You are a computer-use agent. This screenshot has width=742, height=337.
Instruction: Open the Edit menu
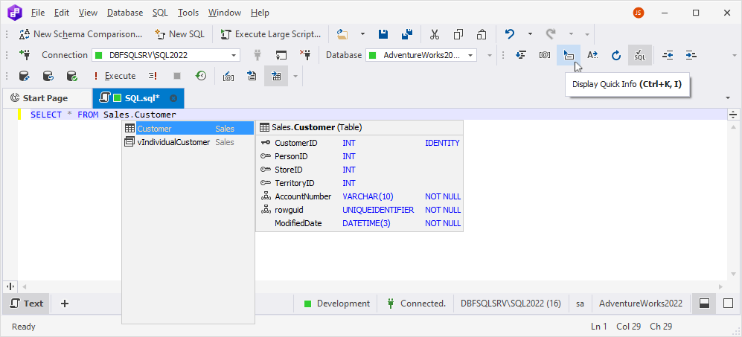[62, 13]
